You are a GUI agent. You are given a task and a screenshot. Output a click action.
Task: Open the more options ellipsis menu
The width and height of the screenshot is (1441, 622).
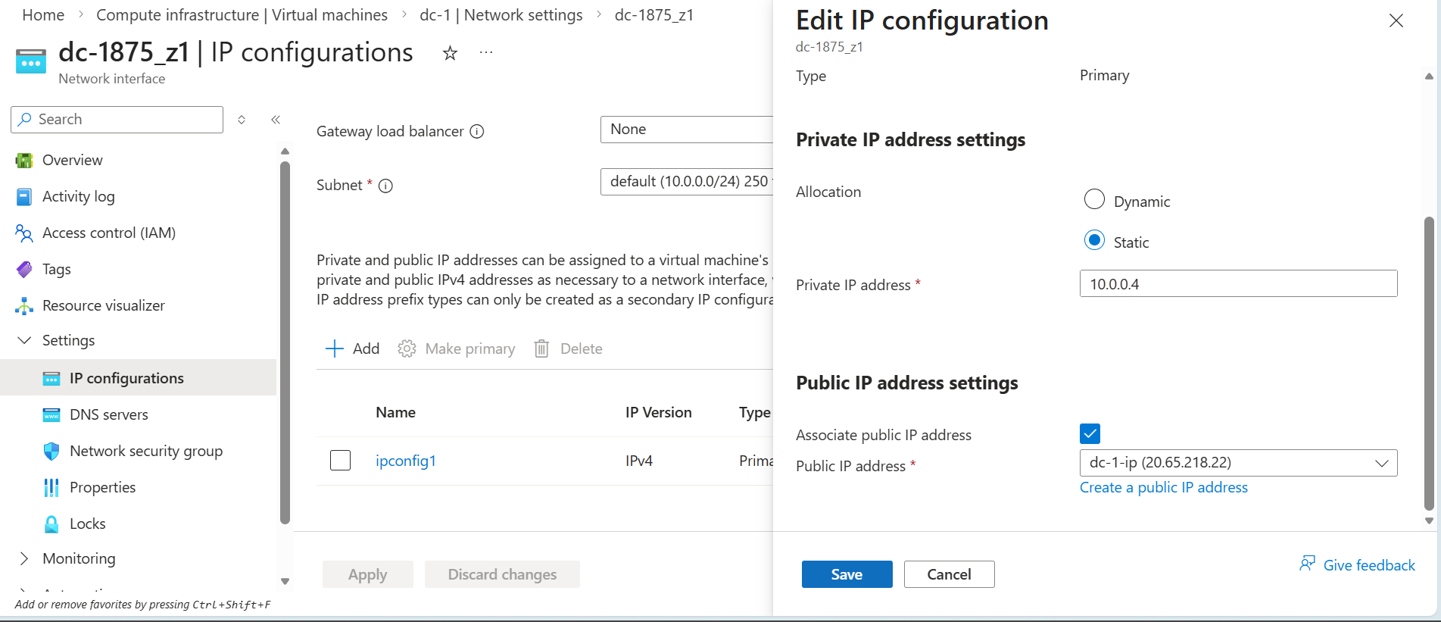click(486, 53)
